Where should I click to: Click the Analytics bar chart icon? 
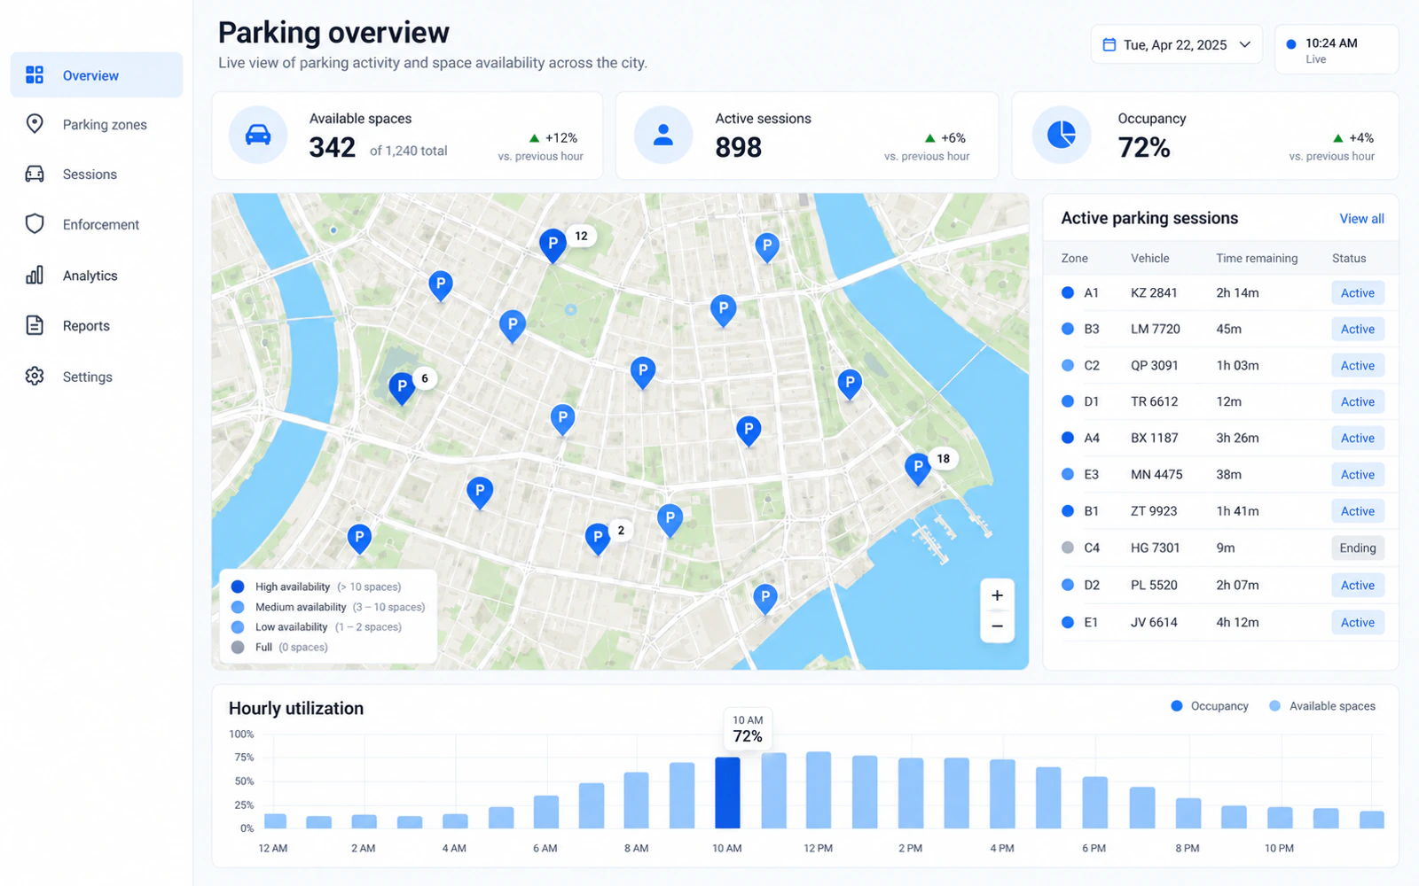35,275
